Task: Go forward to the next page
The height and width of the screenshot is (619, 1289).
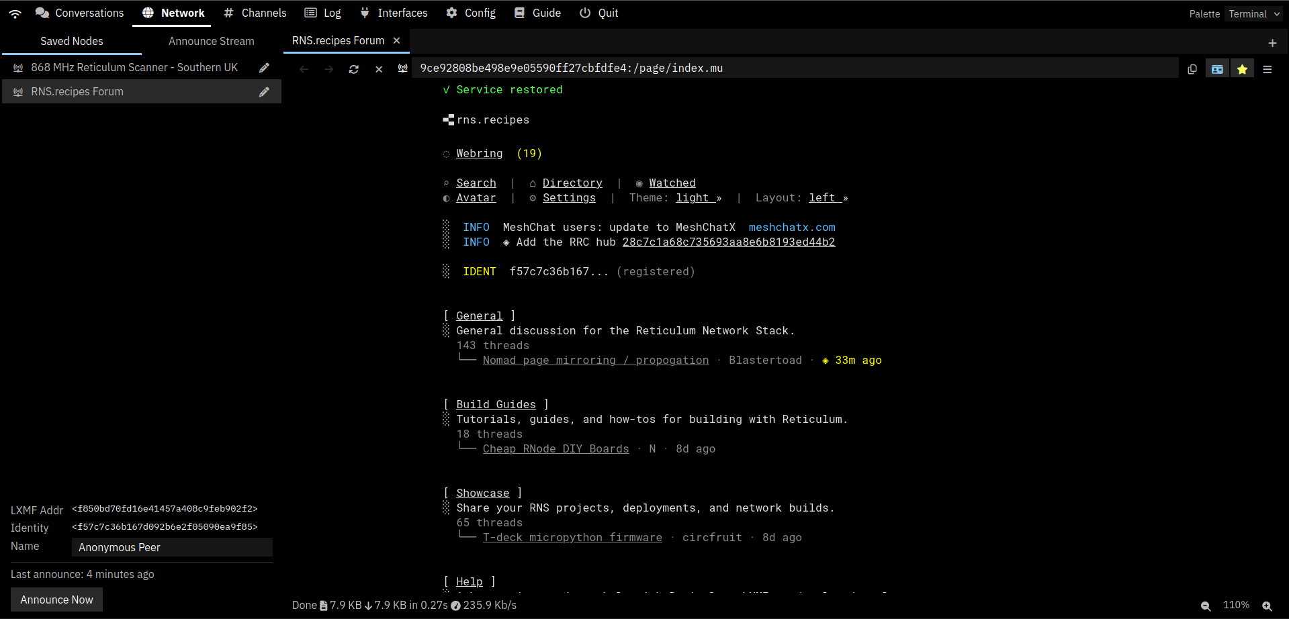Action: pos(329,69)
